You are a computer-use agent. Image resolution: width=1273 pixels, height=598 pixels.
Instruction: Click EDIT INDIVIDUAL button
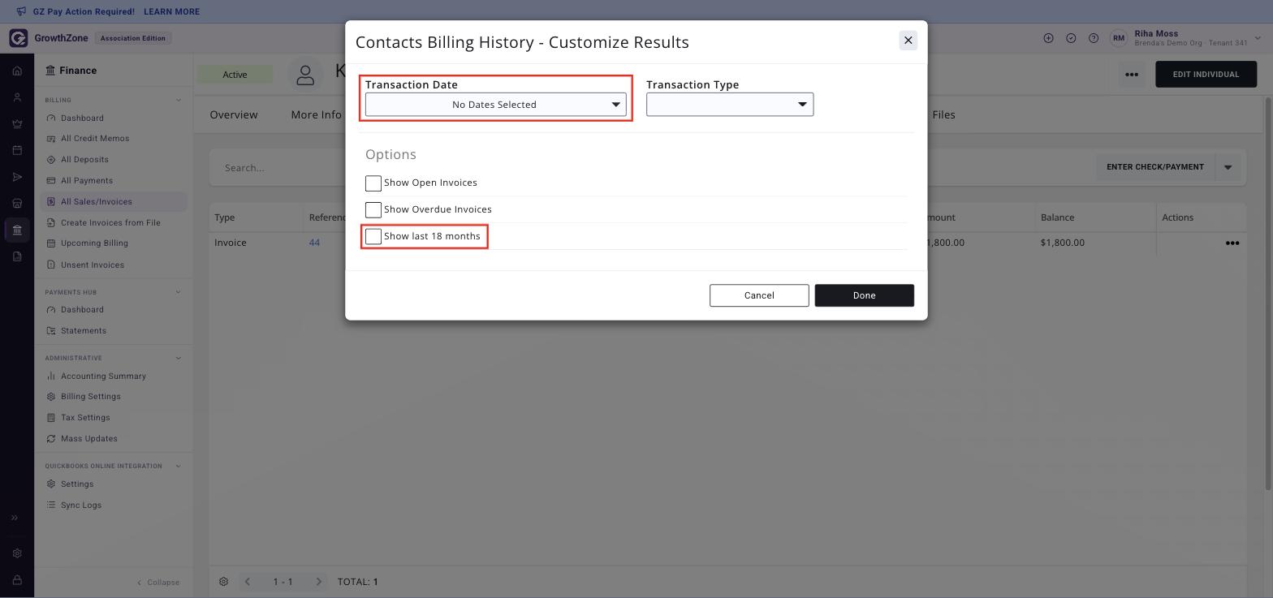tap(1206, 75)
